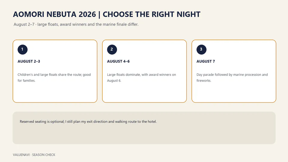The image size is (288, 162).
Task: Click the grey note box at bottom
Action: click(144, 128)
